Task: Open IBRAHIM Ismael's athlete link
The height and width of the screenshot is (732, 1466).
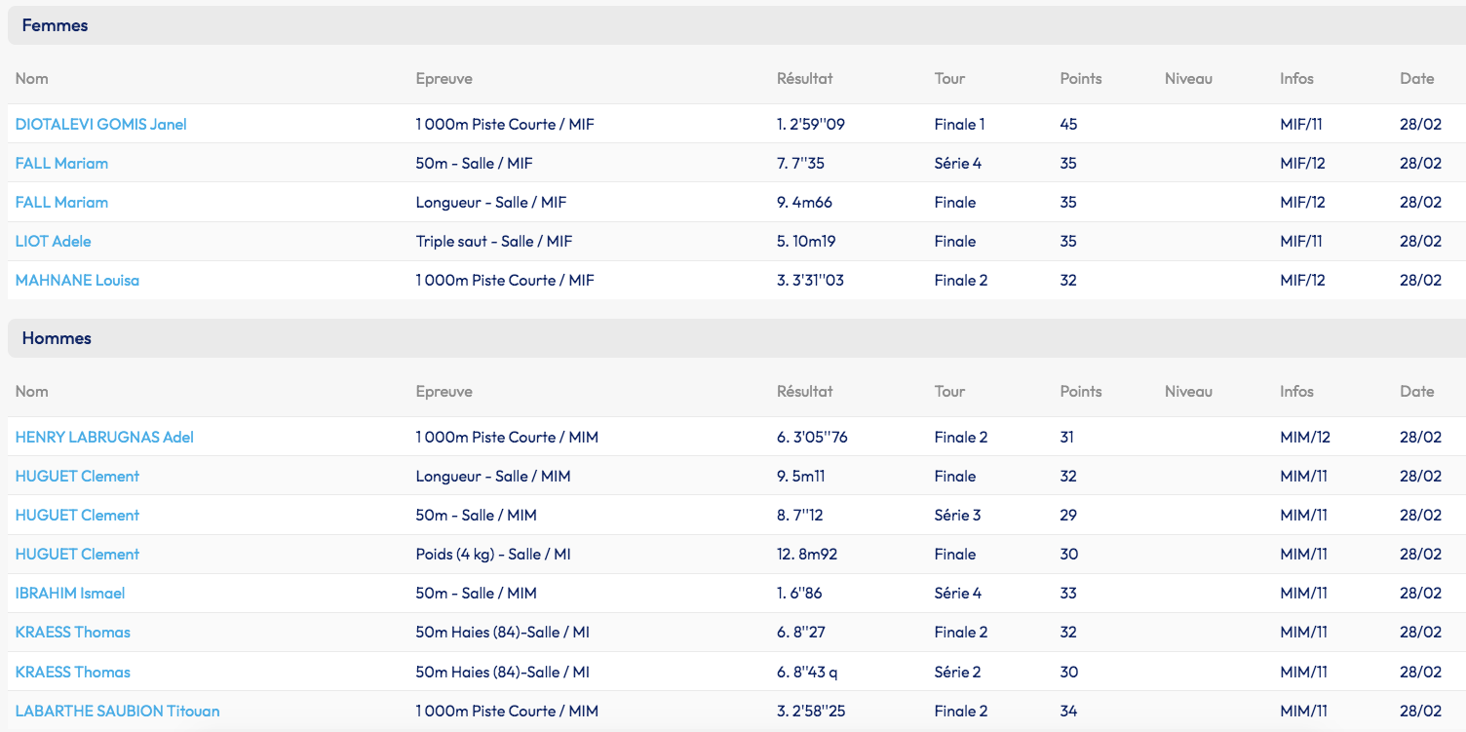Action: pos(70,593)
